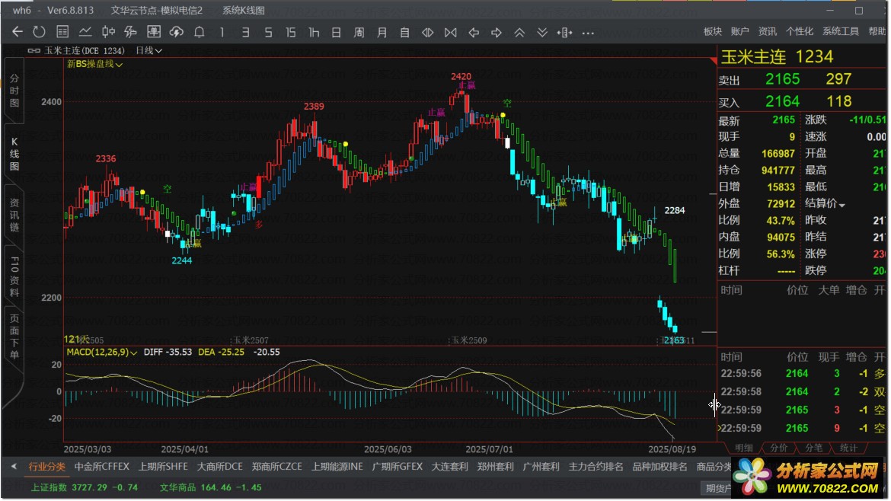Viewport: 891px width, 501px height.
Task: Switch to the 明细 tab
Action: tap(743, 448)
